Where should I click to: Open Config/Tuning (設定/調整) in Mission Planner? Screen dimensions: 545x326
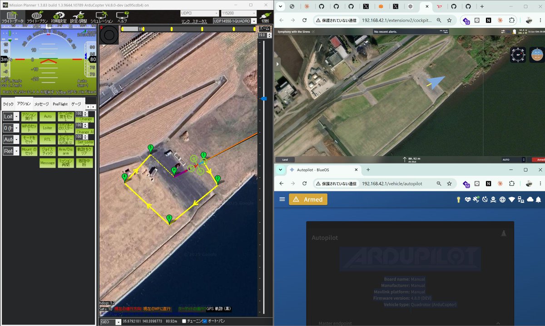[78, 17]
